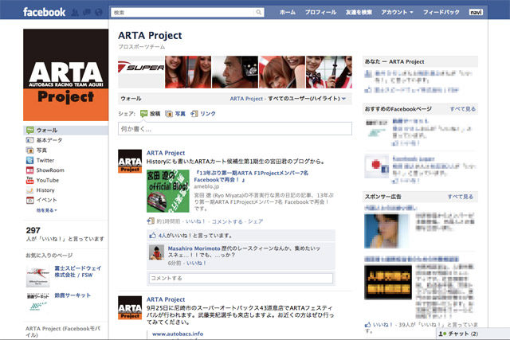Open プロフィール in top navigation

[x=320, y=13]
